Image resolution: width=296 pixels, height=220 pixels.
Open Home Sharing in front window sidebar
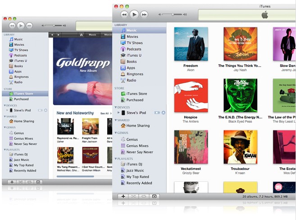coord(139,125)
